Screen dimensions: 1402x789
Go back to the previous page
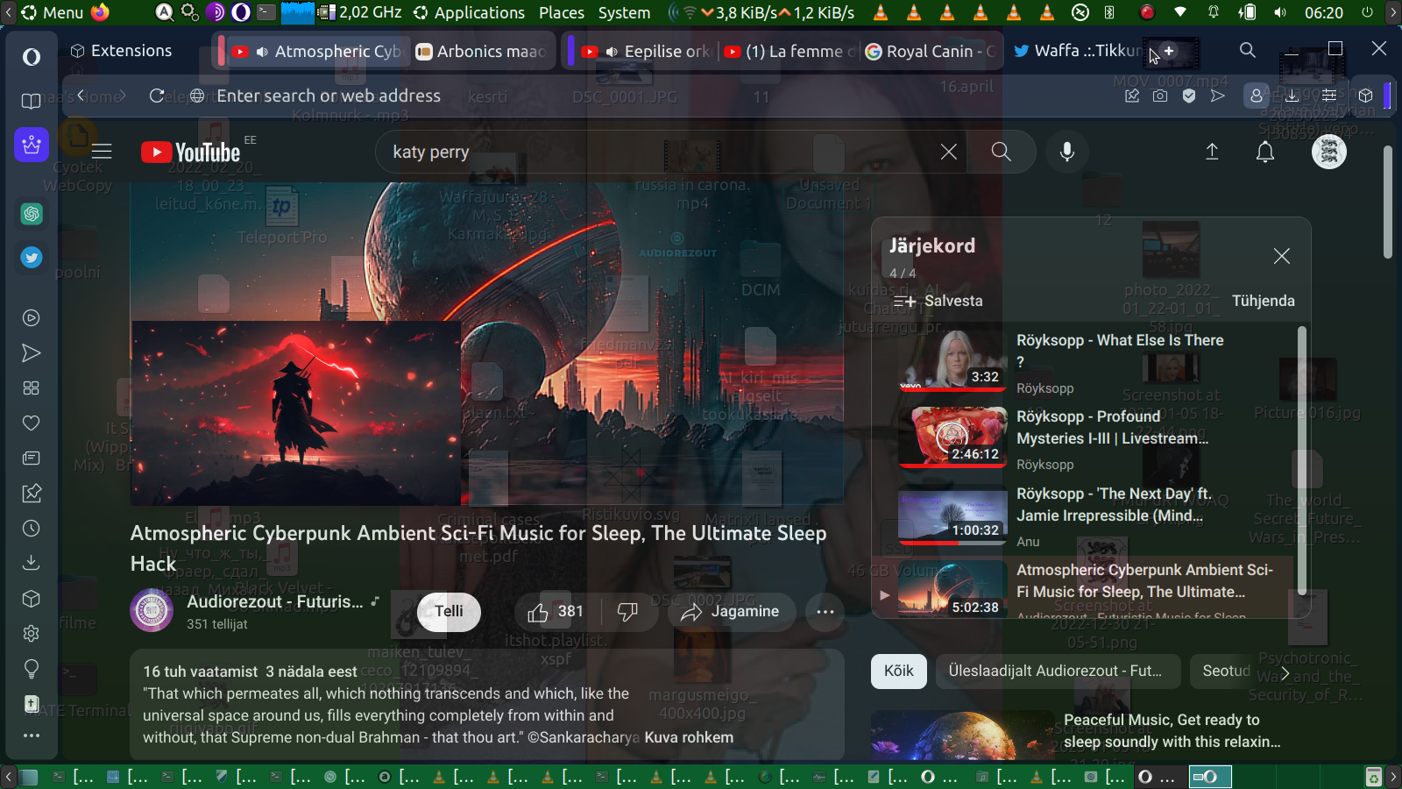coord(81,96)
